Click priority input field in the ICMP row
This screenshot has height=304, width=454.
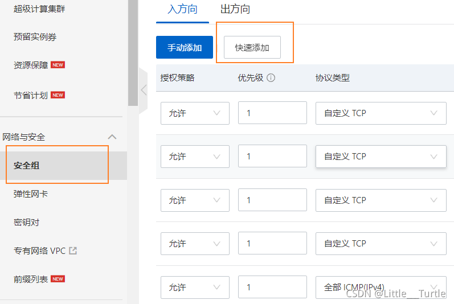point(272,287)
